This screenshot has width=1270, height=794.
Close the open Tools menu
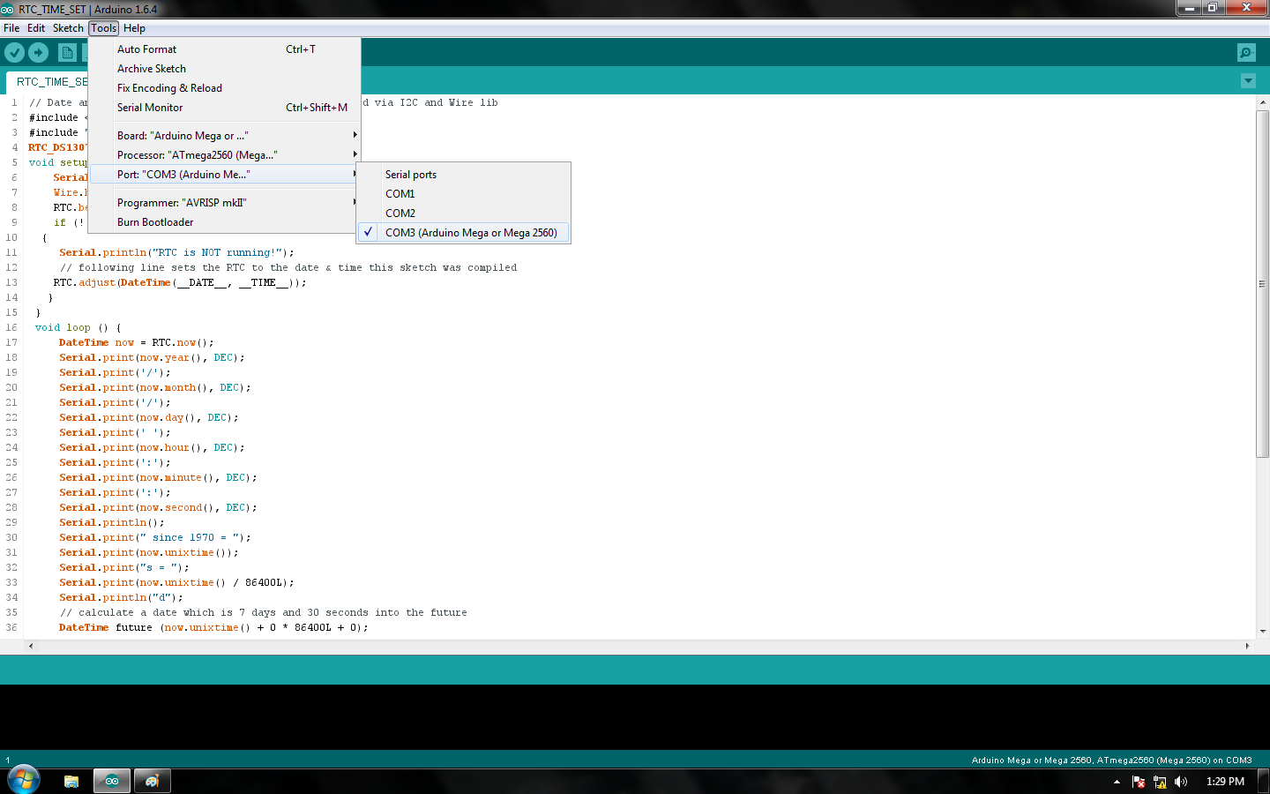pyautogui.click(x=103, y=28)
